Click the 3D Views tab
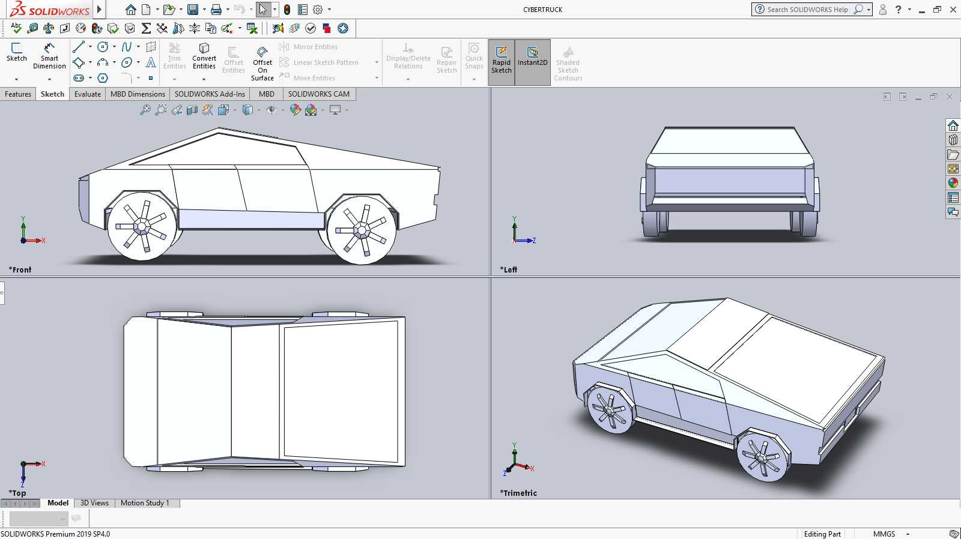961x539 pixels. [94, 503]
